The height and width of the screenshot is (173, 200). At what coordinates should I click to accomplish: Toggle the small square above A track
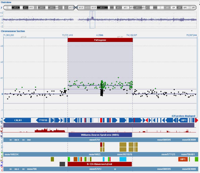tap(2, 162)
